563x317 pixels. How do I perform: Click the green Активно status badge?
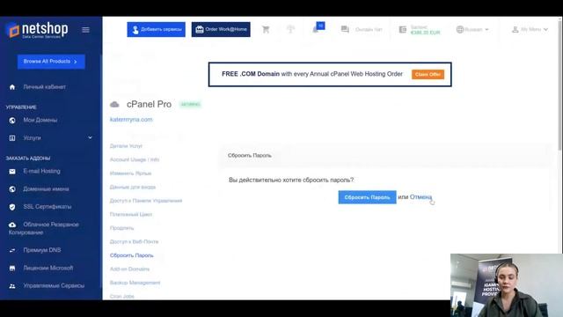coord(190,105)
